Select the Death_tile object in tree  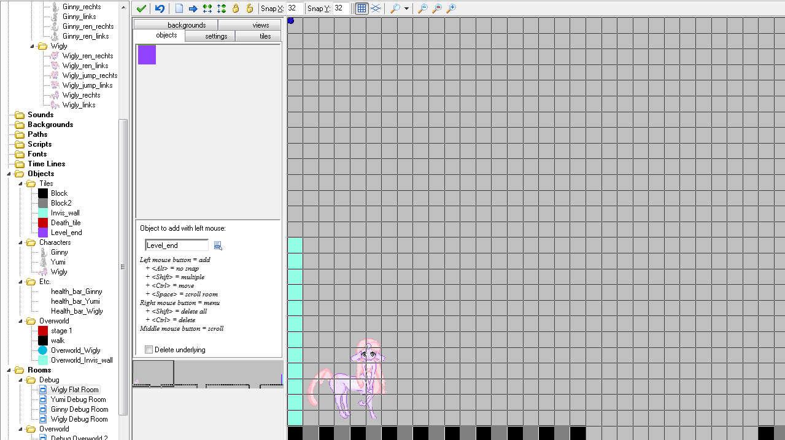point(65,223)
